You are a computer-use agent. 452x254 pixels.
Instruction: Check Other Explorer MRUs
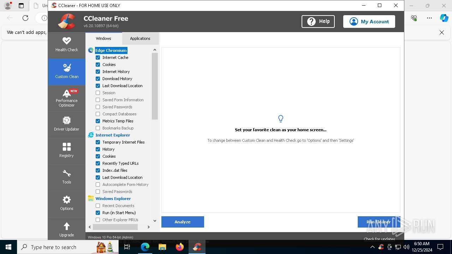(x=98, y=220)
